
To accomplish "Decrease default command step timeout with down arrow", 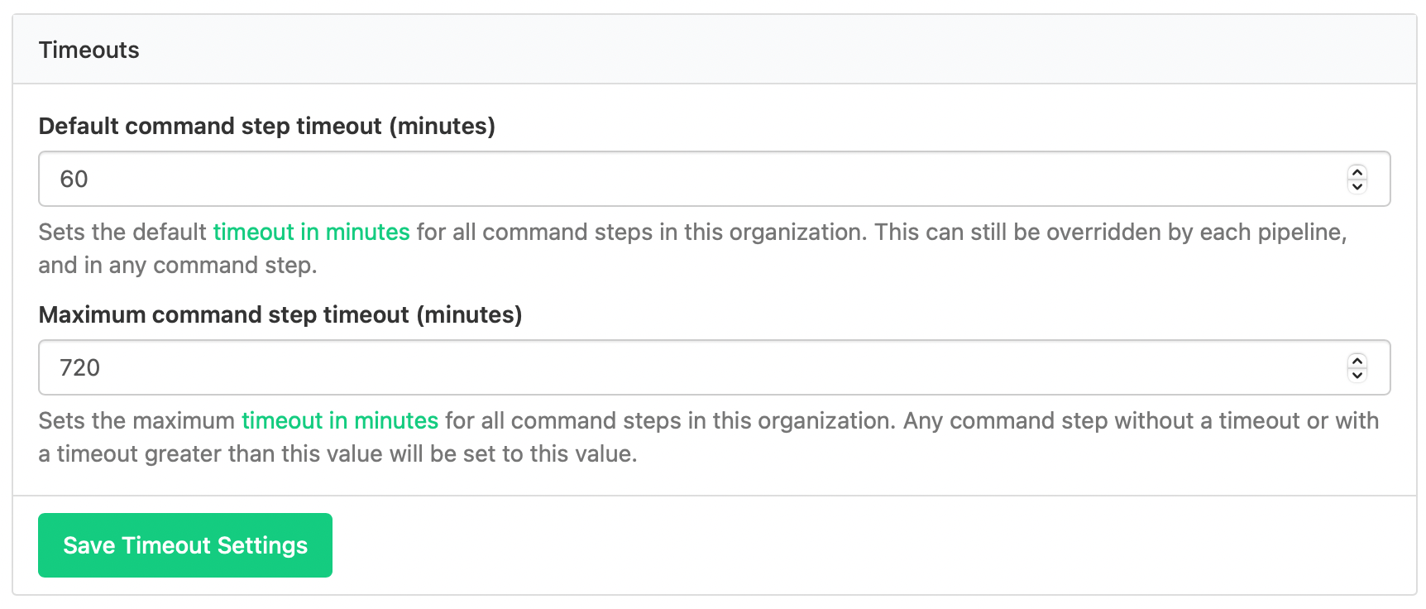I will [x=1357, y=186].
